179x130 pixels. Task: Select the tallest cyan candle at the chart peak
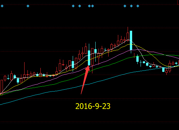[x=131, y=40]
